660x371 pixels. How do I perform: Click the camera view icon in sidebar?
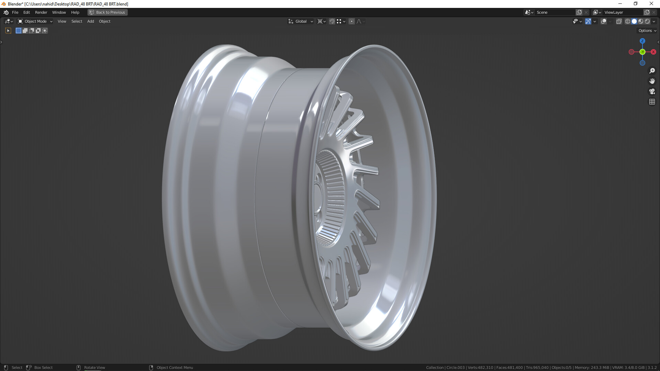point(652,91)
